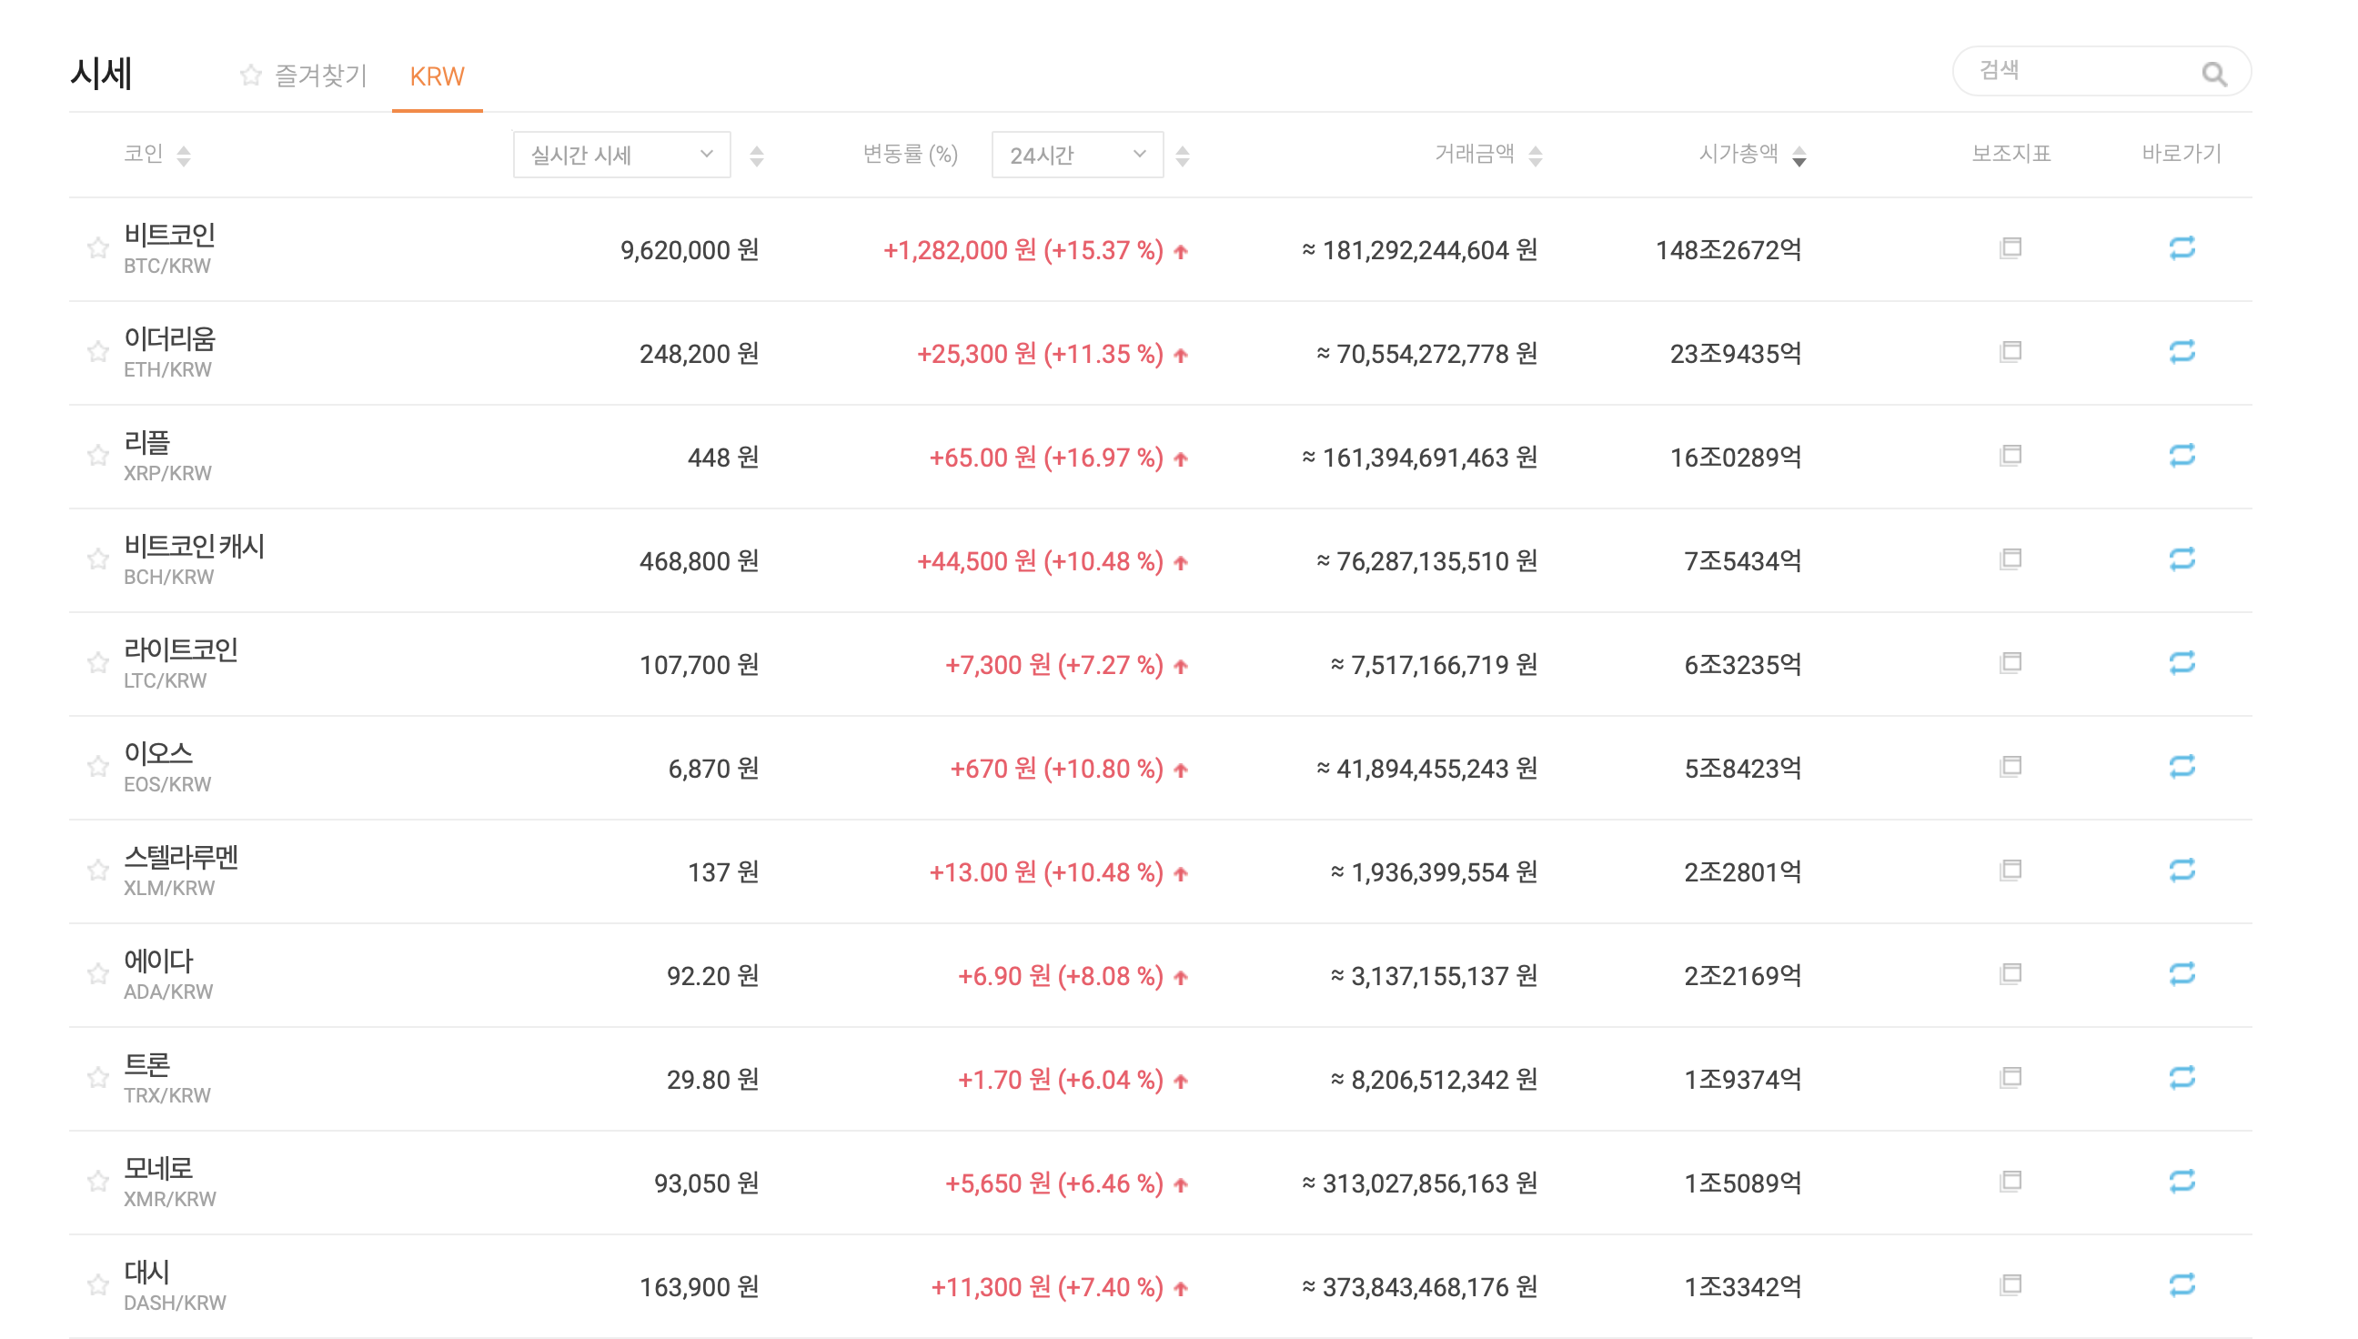
Task: Open the 실시간 시세 dropdown
Action: coord(621,155)
